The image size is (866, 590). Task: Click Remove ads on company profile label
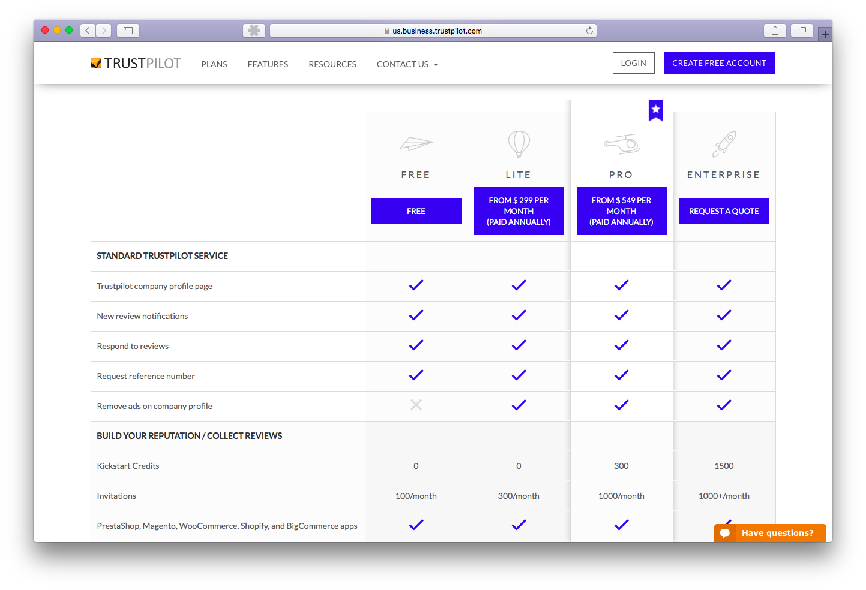point(154,406)
